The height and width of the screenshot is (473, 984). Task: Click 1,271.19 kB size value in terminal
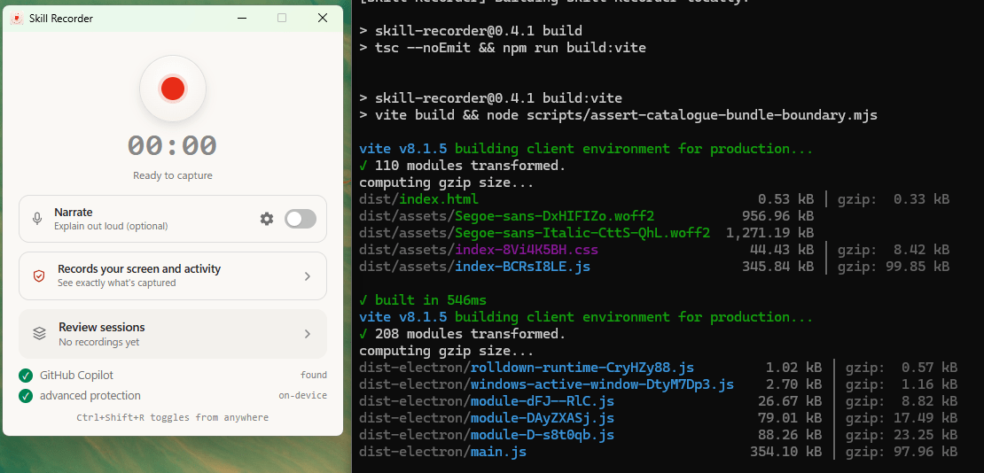(x=769, y=233)
